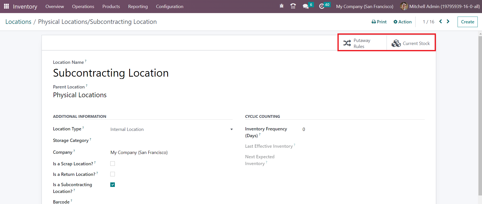Open the apps grid menu icon
The height and width of the screenshot is (204, 482).
(6, 6)
